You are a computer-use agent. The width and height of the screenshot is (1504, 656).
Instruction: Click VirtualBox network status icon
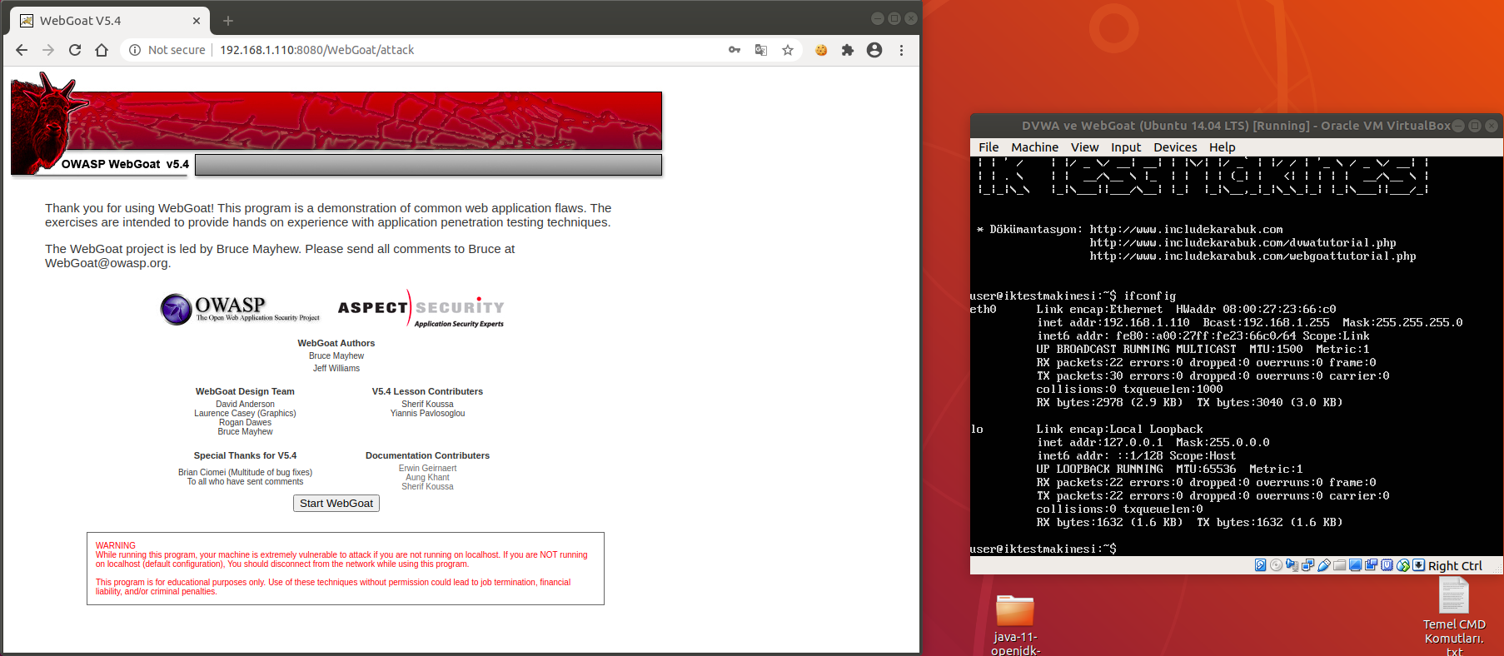click(1307, 565)
